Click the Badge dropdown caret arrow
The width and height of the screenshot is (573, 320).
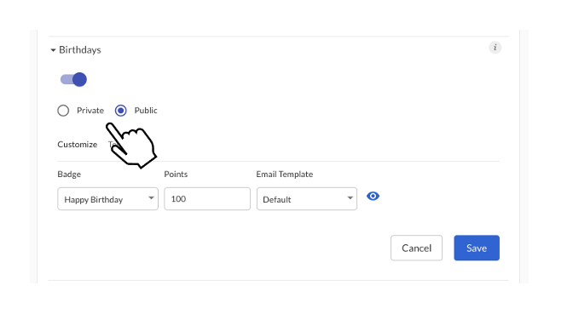coord(151,197)
